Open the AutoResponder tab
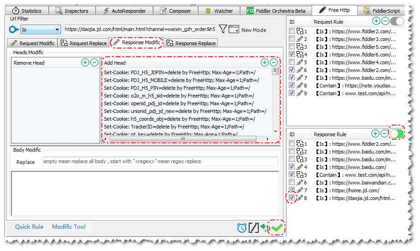This screenshot has height=251, width=420. point(124,11)
